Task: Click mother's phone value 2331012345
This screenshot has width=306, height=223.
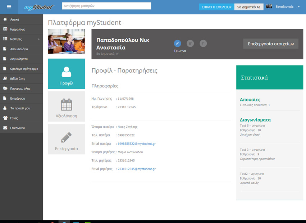Action: (x=126, y=160)
